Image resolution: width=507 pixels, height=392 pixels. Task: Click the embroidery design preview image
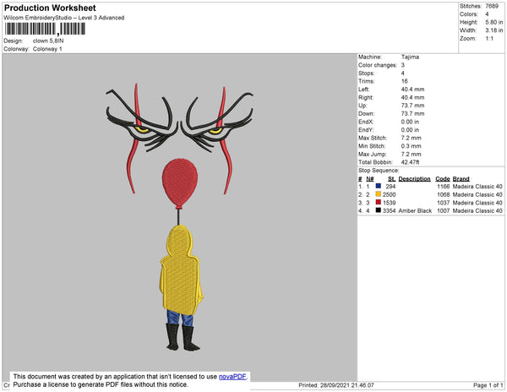pos(179,217)
